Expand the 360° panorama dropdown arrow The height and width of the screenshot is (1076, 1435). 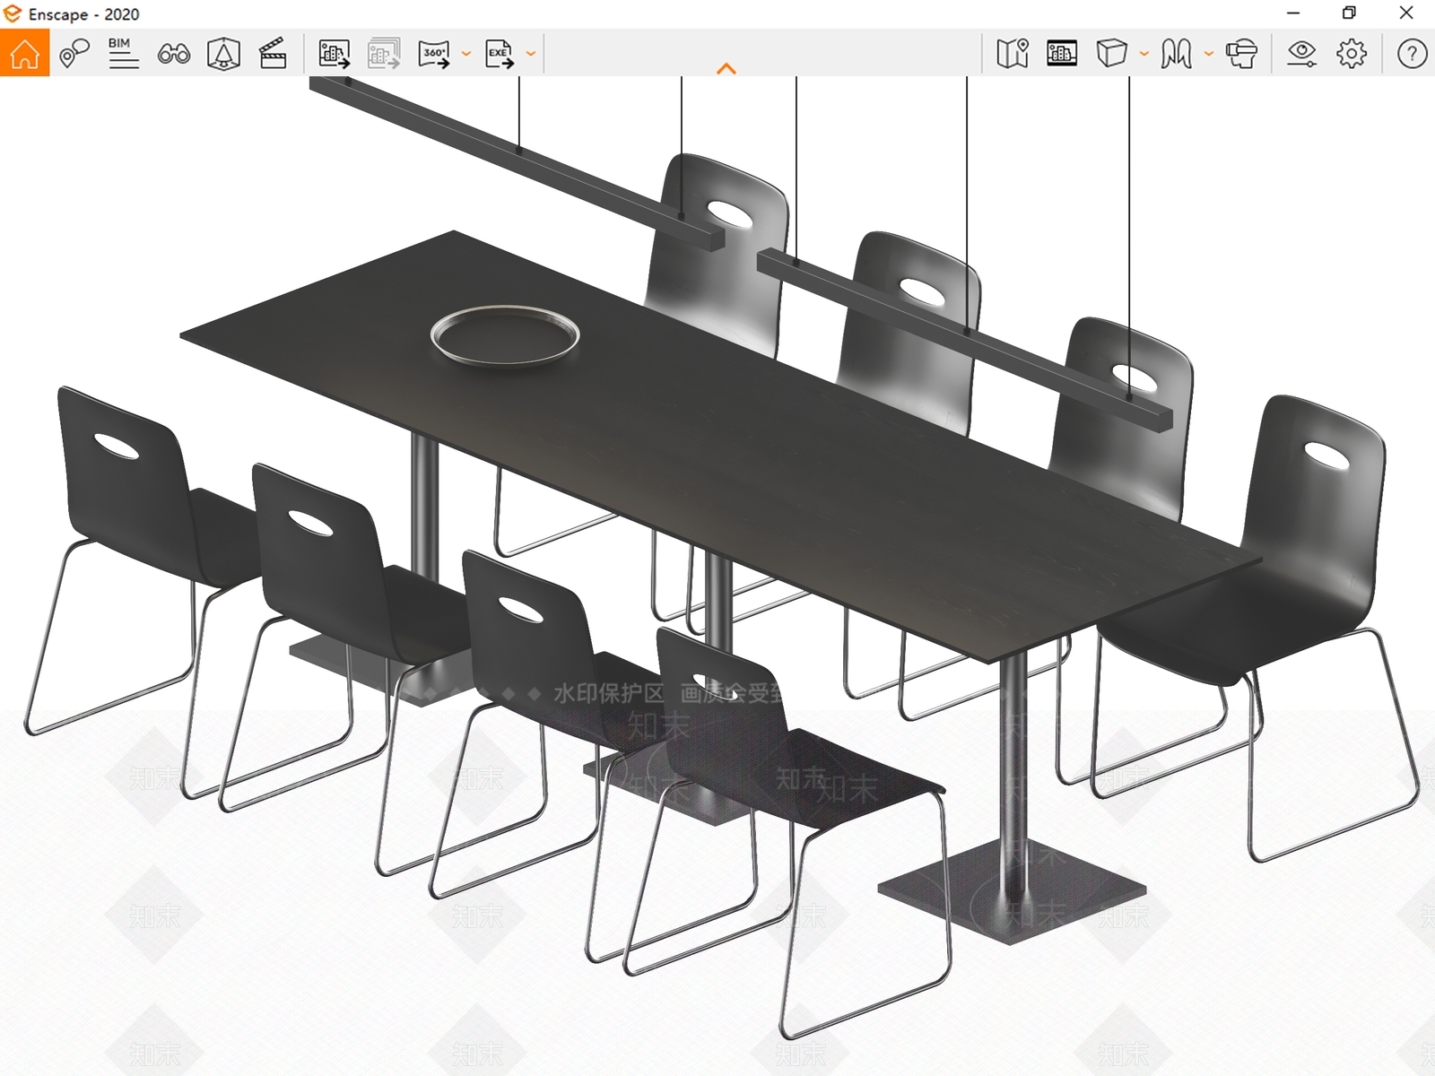point(466,54)
